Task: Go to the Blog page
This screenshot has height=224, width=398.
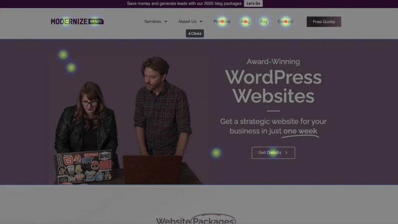Action: 245,21
